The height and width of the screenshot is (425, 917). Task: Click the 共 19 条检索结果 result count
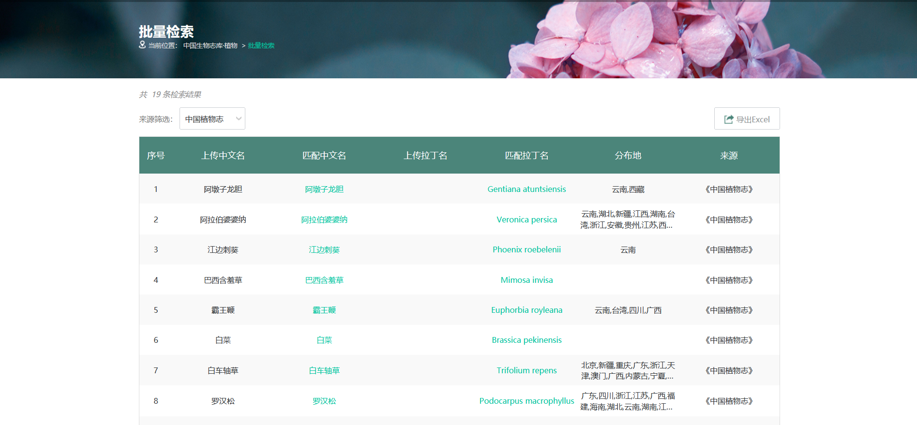pos(170,94)
